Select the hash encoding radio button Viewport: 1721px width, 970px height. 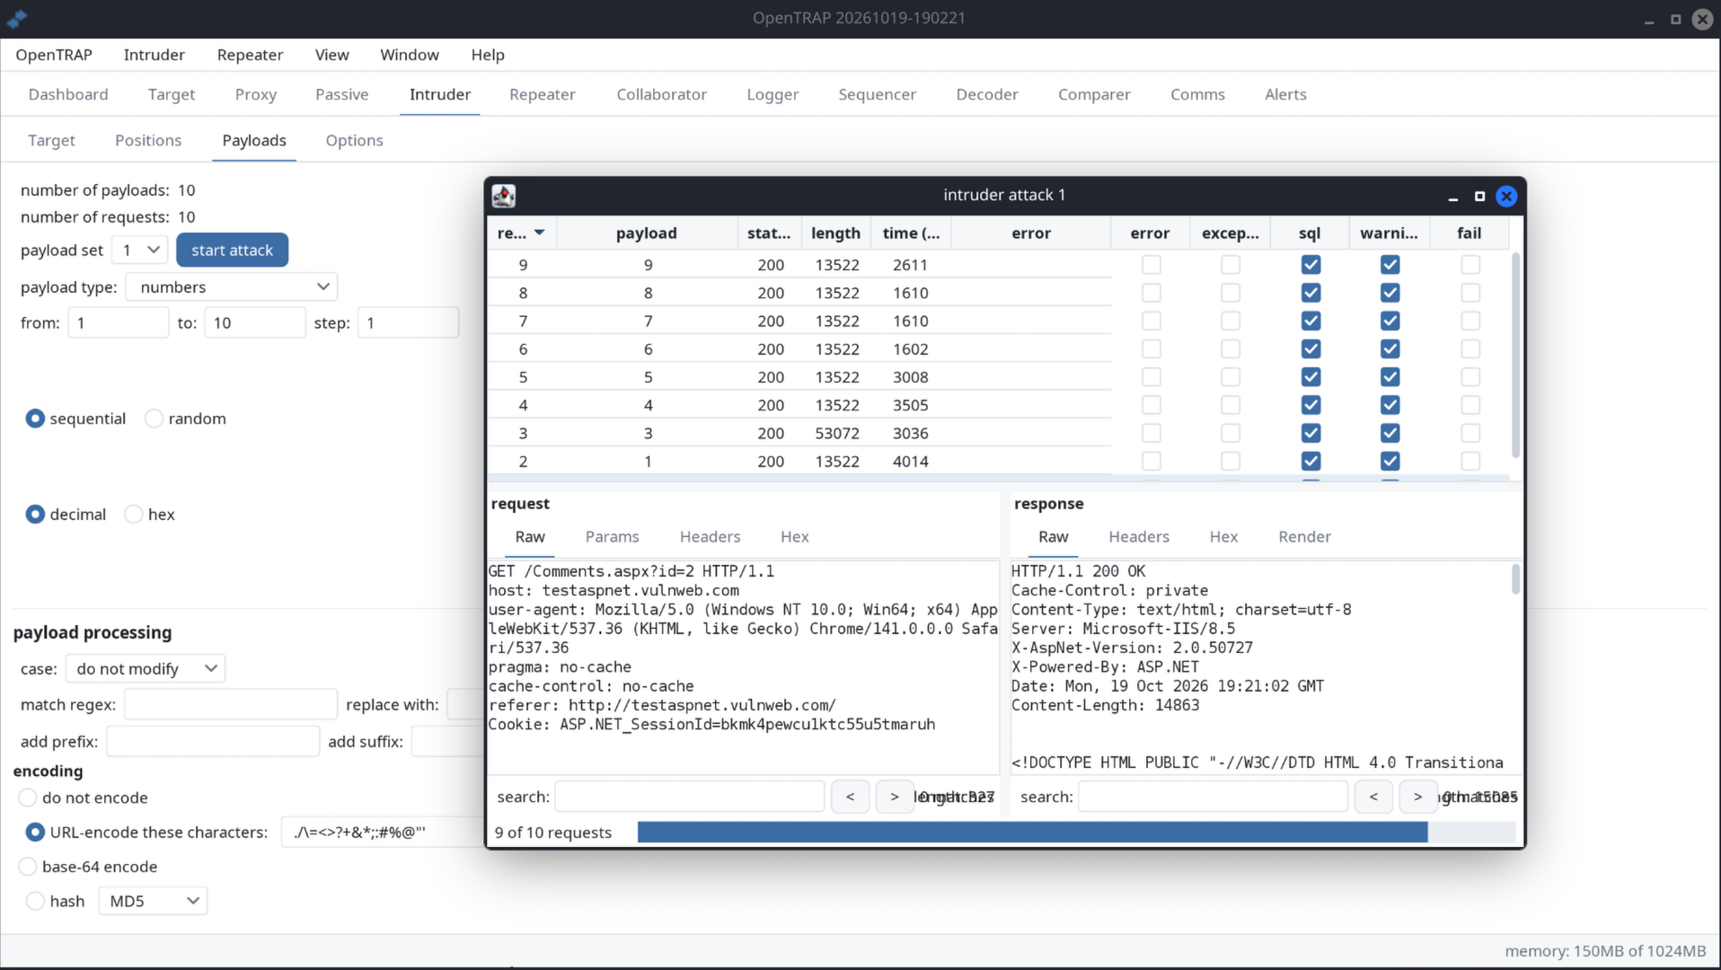tap(35, 901)
